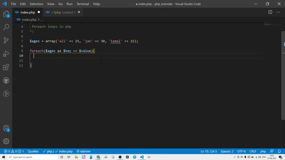Switch to the Untitled-1 tab
Screen dimensions: 285x160
pos(63,12)
